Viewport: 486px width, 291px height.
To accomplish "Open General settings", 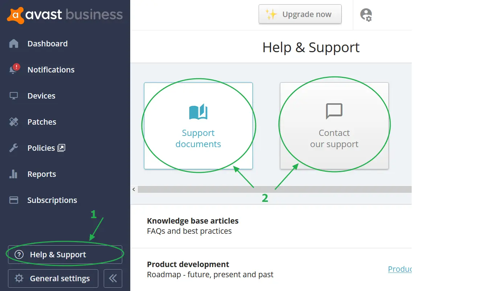I will point(53,278).
